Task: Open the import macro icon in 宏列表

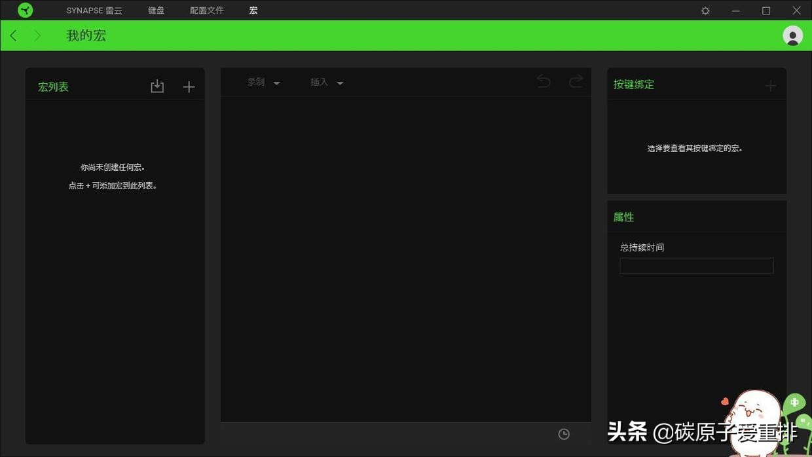Action: [x=157, y=86]
